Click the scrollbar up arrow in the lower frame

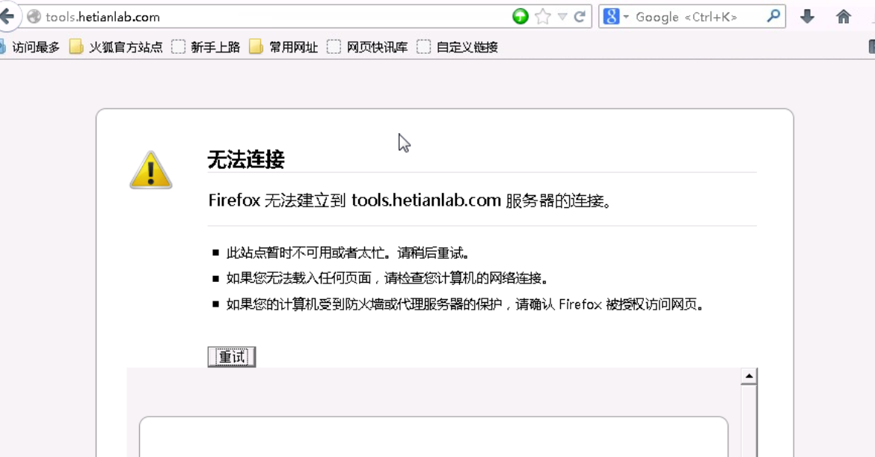tap(749, 377)
